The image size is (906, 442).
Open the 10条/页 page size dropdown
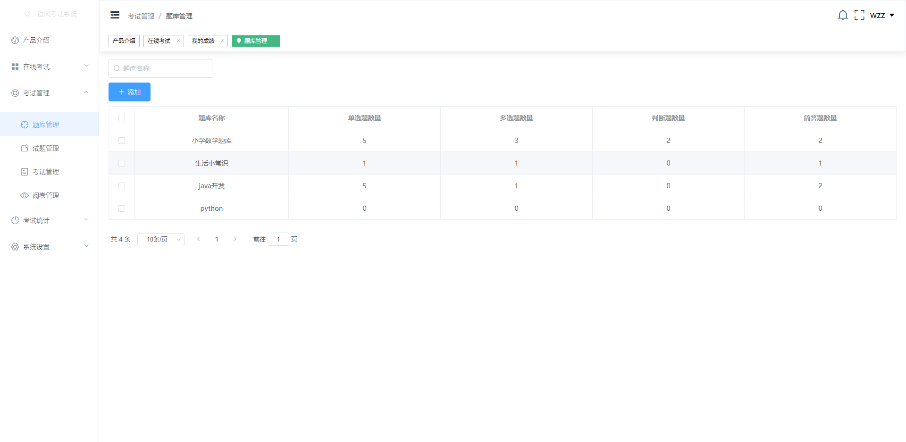click(161, 240)
